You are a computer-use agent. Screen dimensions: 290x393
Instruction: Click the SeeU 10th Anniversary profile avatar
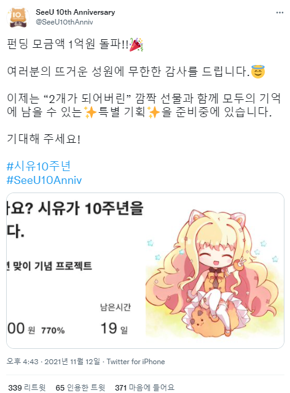click(18, 18)
